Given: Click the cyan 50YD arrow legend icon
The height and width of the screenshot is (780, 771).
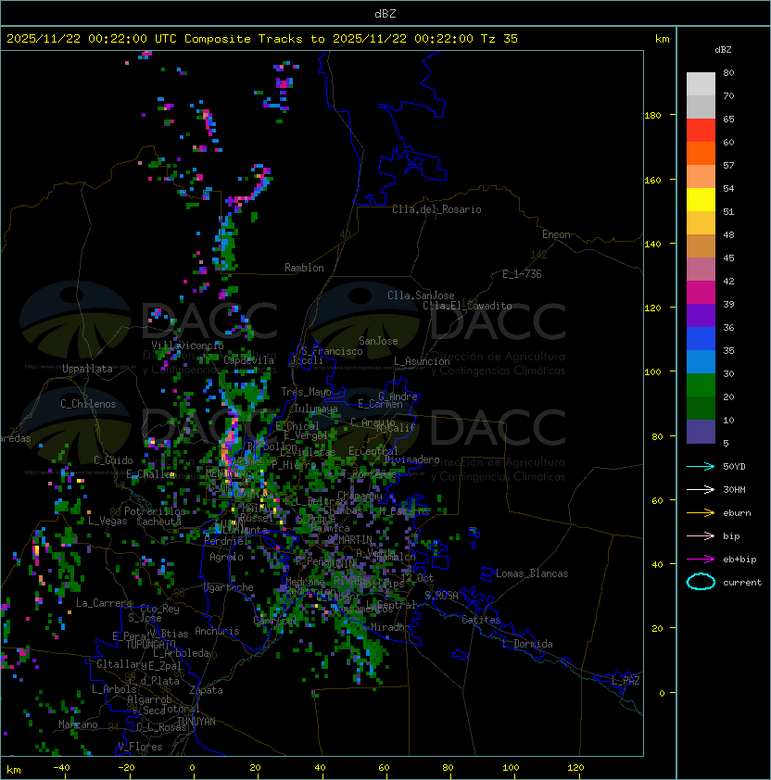Looking at the screenshot, I should tap(701, 467).
